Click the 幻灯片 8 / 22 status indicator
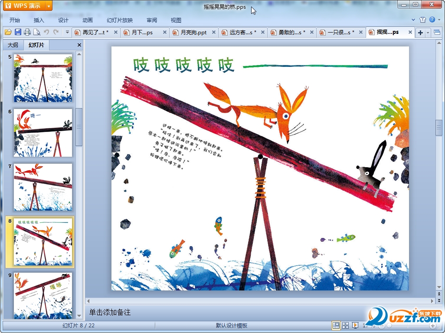This screenshot has height=333, width=445. [79, 325]
